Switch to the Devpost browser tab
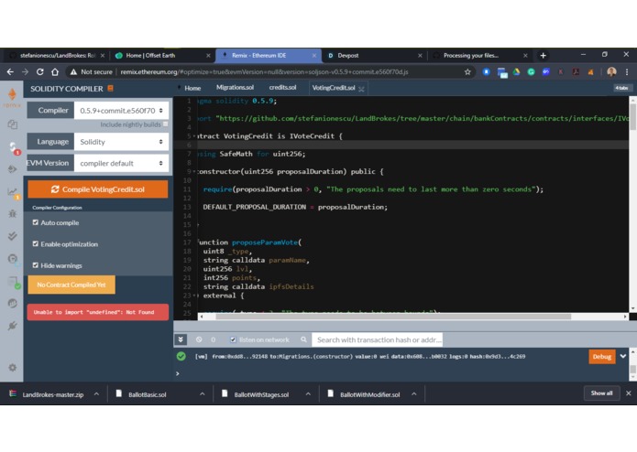Image resolution: width=637 pixels, height=452 pixels. point(374,56)
